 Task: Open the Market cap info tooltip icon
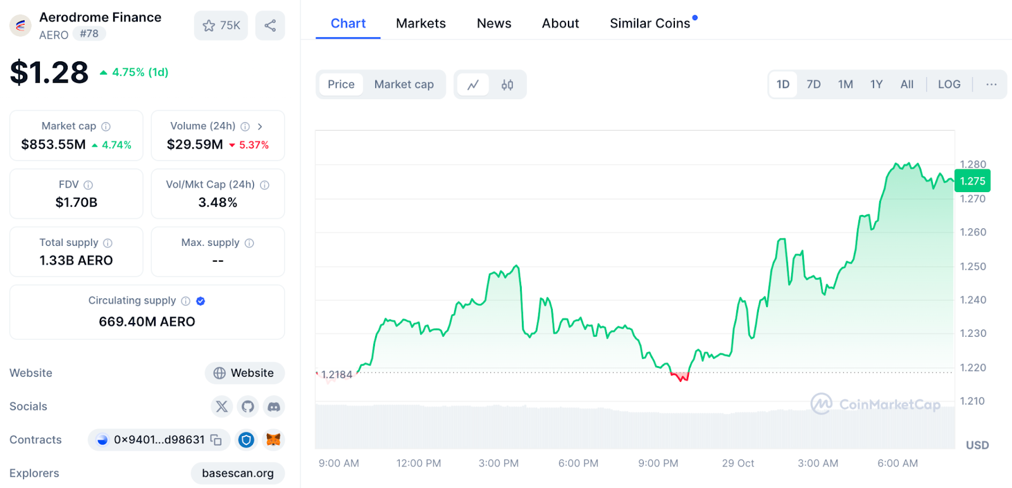[106, 126]
